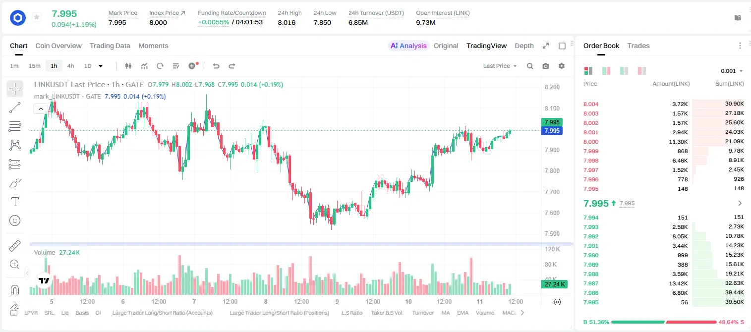The width and height of the screenshot is (751, 332).
Task: Open chart settings gear icon
Action: (562, 66)
